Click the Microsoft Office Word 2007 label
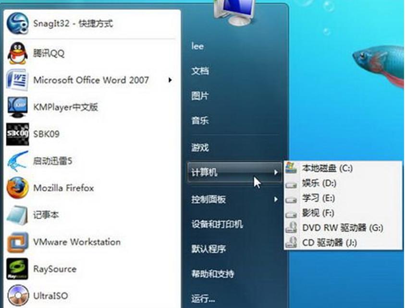405x308 pixels. pos(91,80)
